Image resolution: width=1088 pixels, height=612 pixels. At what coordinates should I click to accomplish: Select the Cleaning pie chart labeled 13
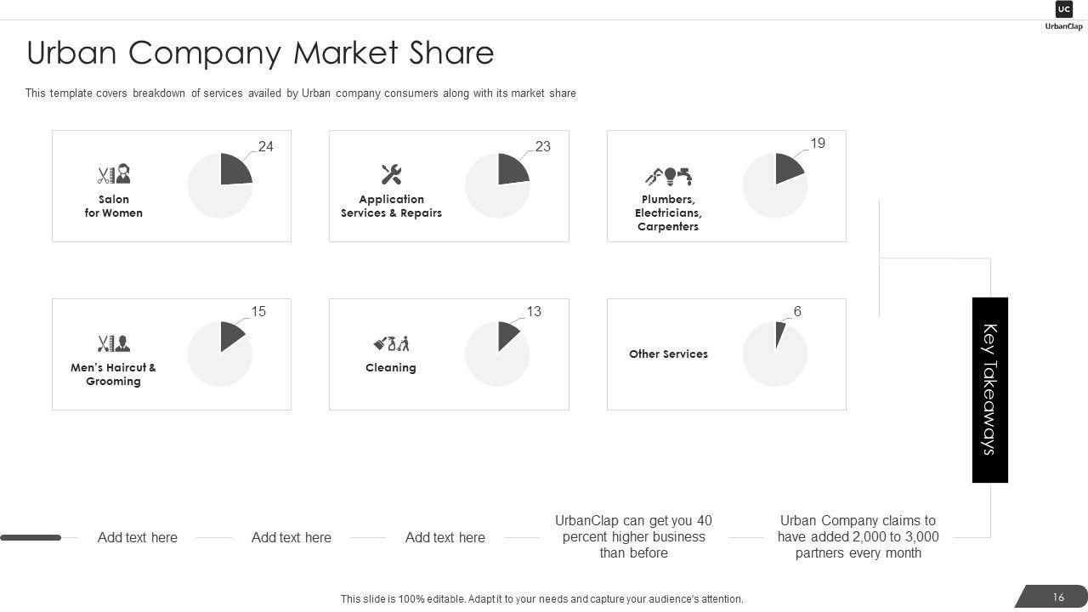(497, 354)
